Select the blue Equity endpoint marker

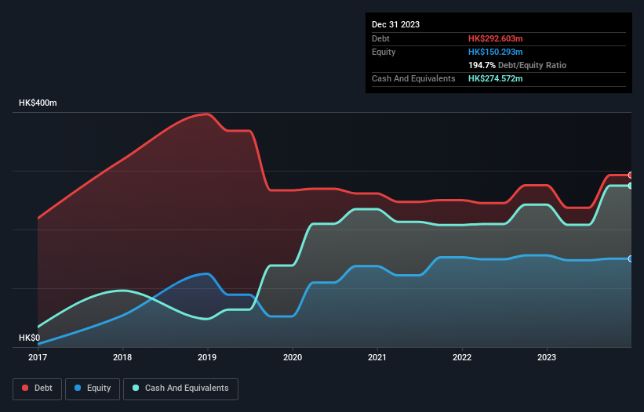point(631,258)
